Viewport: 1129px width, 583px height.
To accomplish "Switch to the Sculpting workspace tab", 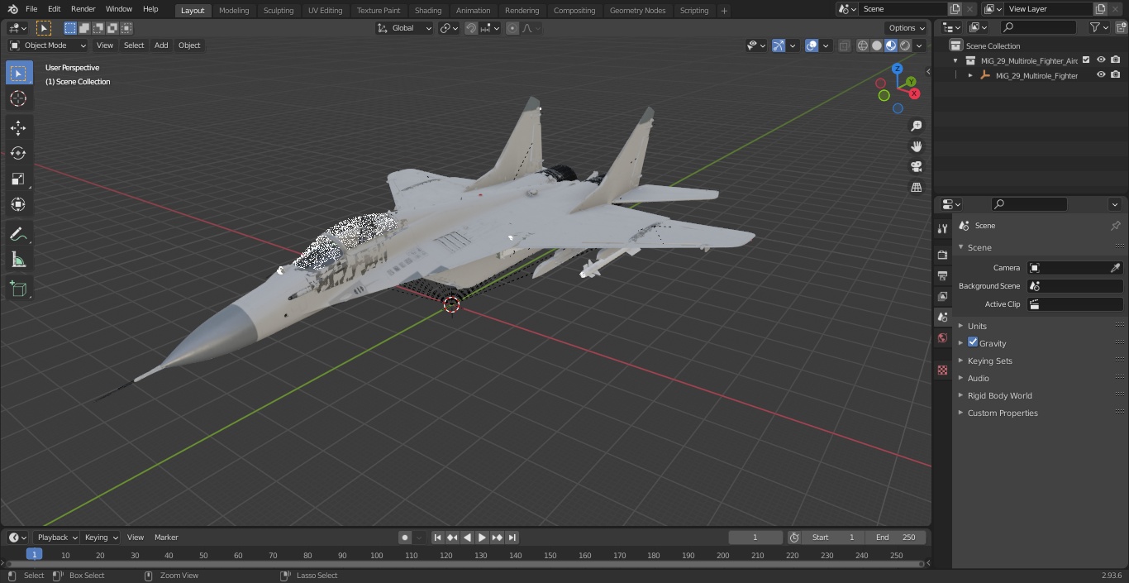I will tap(279, 10).
